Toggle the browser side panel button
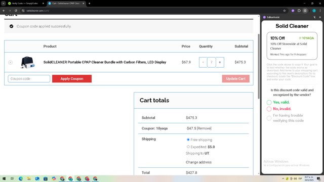The image size is (324, 182). (x=305, y=11)
